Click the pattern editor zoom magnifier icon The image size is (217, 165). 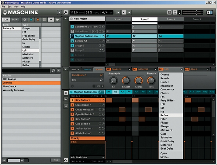[x=107, y=161]
